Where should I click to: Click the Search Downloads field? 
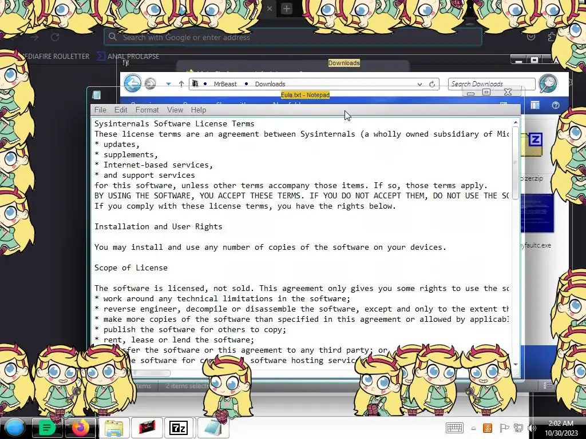(492, 83)
